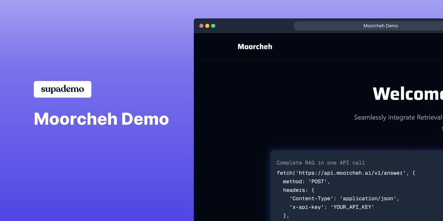Image resolution: width=443 pixels, height=221 pixels.
Task: Click the 'x-api-key' YOUR_API_KEY code line
Action: click(332, 207)
